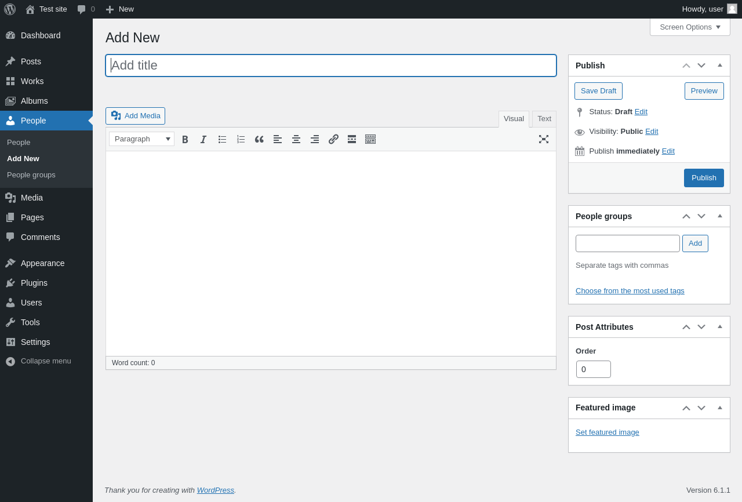
Task: Toggle People groups panel collapse
Action: pos(720,216)
